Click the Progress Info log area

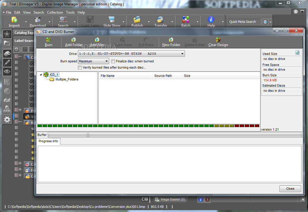pyautogui.click(x=169, y=164)
